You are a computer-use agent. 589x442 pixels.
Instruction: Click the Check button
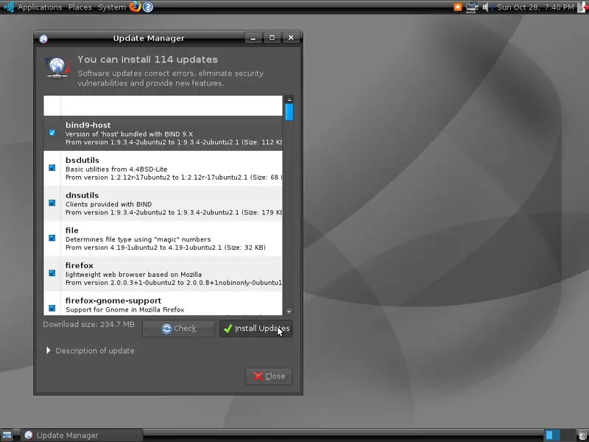pyautogui.click(x=178, y=329)
